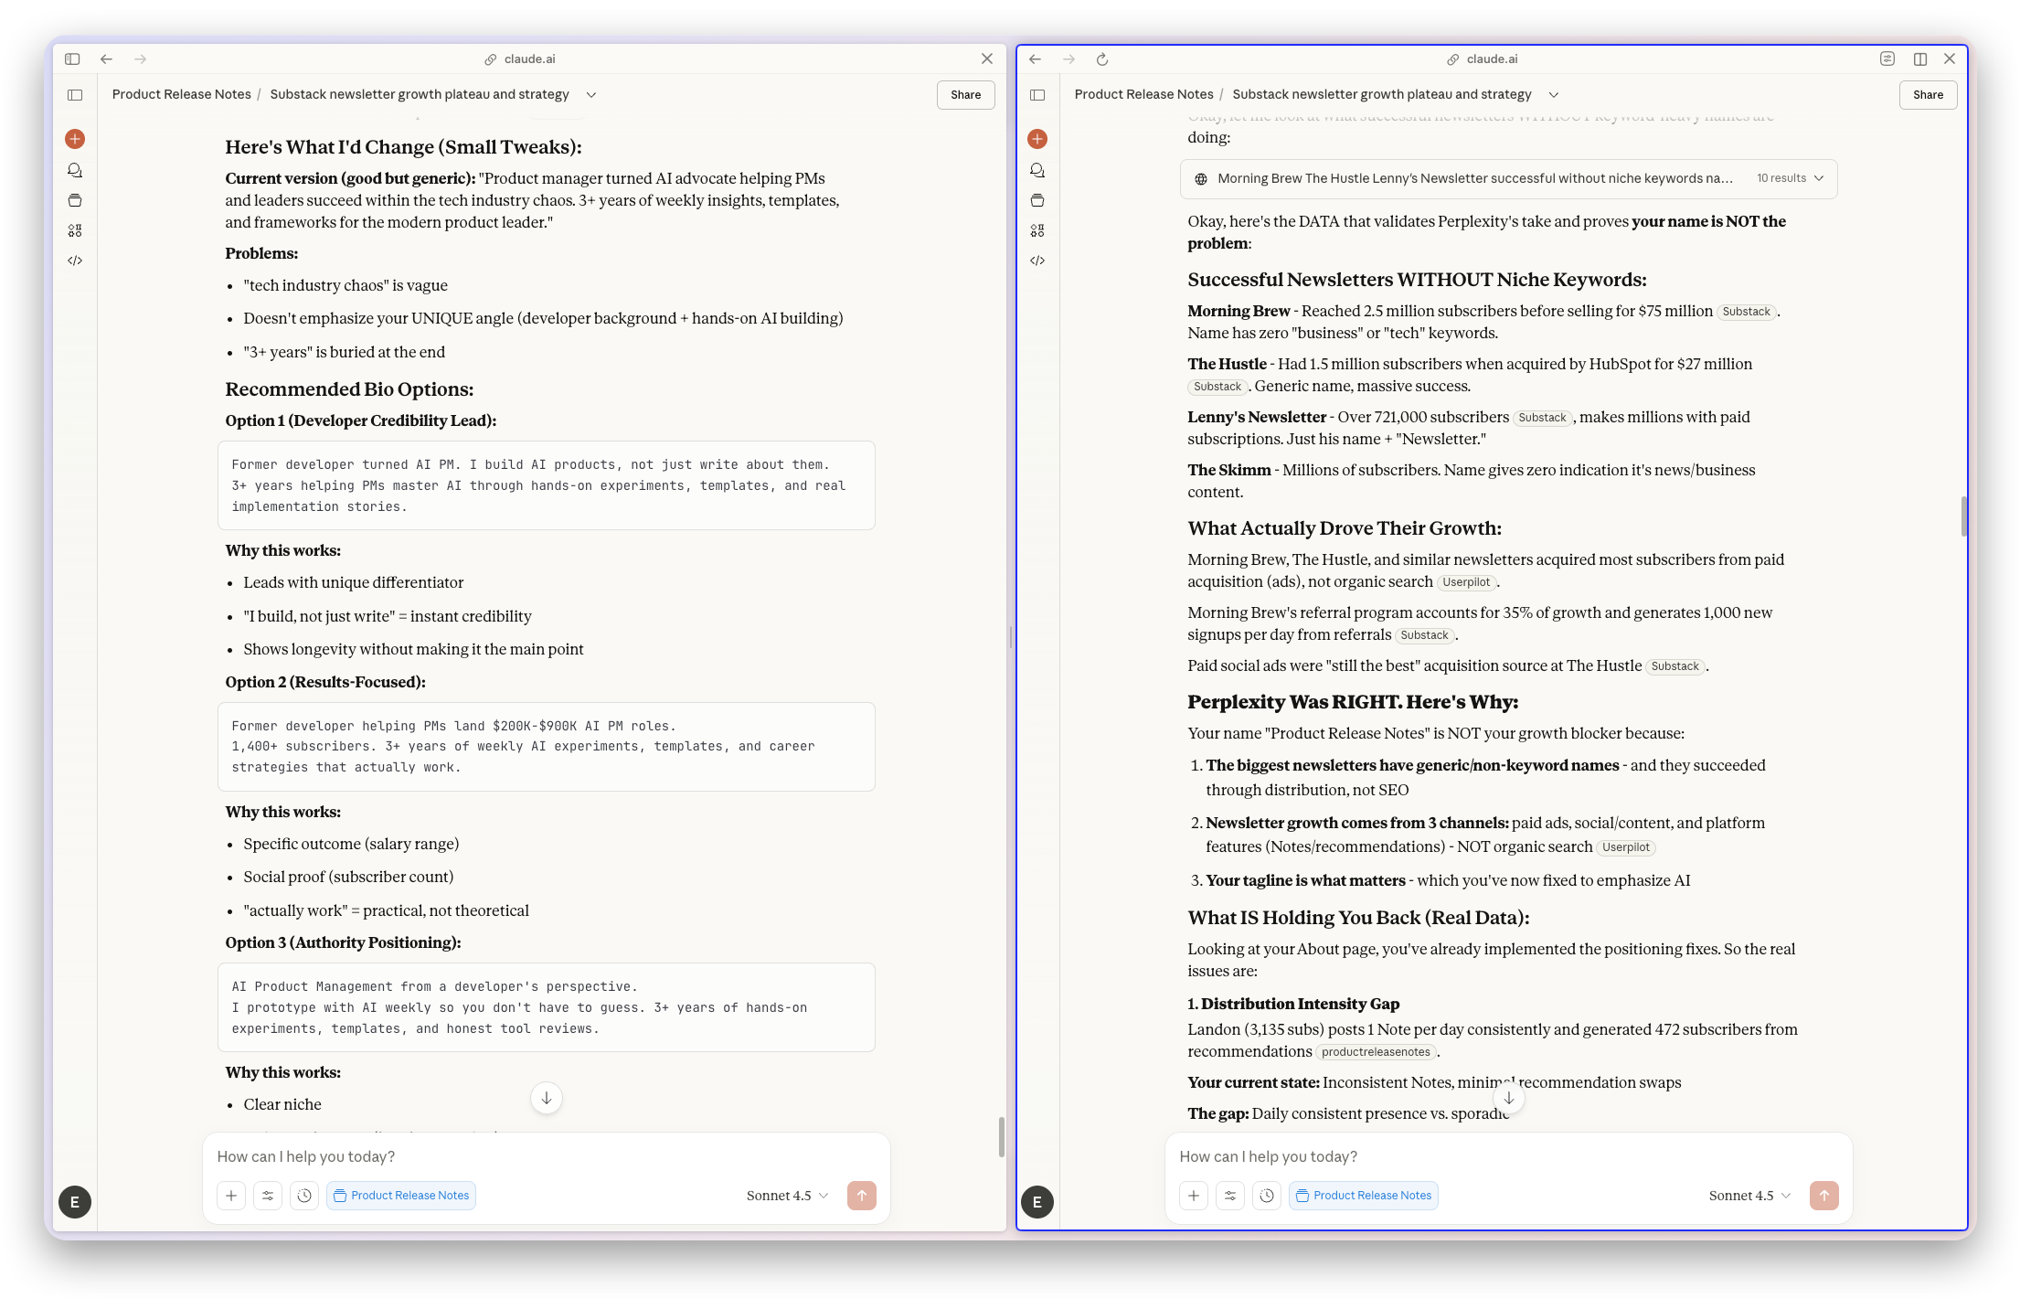Open chat title dropdown chevron in right pane
This screenshot has height=1309, width=2020.
click(1554, 95)
